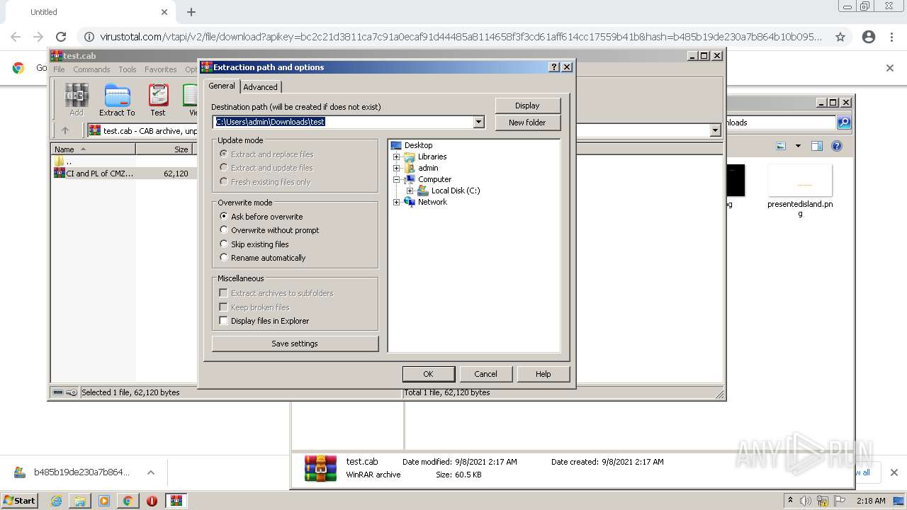Select the WinRAR taskbar button
The width and height of the screenshot is (907, 510).
176,501
